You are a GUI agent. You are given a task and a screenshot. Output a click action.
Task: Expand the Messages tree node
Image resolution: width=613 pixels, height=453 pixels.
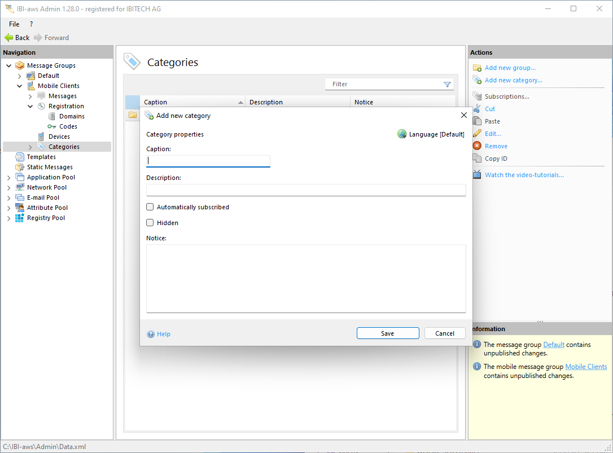30,96
